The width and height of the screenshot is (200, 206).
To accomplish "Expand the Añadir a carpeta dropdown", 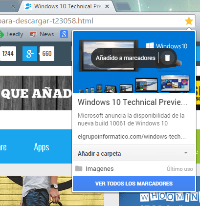I will 134,153.
